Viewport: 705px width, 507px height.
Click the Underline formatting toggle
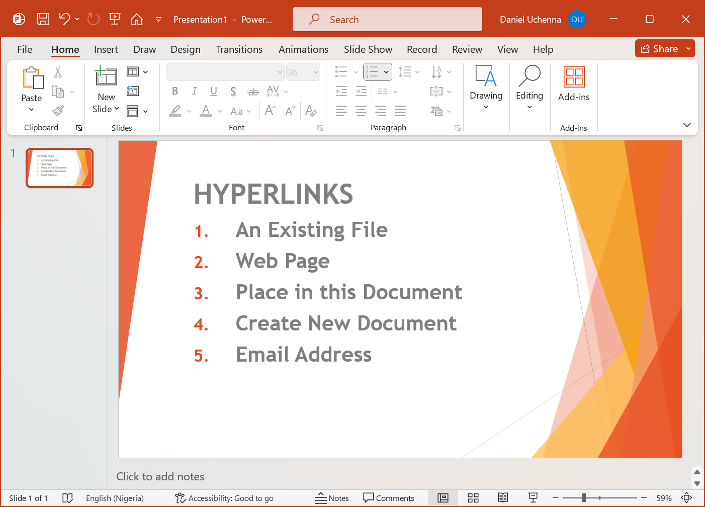click(x=214, y=91)
